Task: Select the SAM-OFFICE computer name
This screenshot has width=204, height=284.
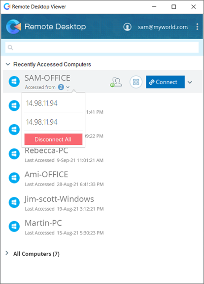Action: coord(47,78)
